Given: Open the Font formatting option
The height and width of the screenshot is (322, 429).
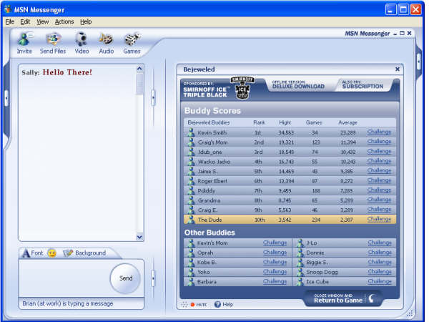Looking at the screenshot, I should point(33,253).
